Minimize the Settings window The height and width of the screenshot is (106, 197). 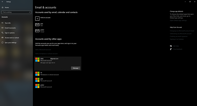[185, 2]
